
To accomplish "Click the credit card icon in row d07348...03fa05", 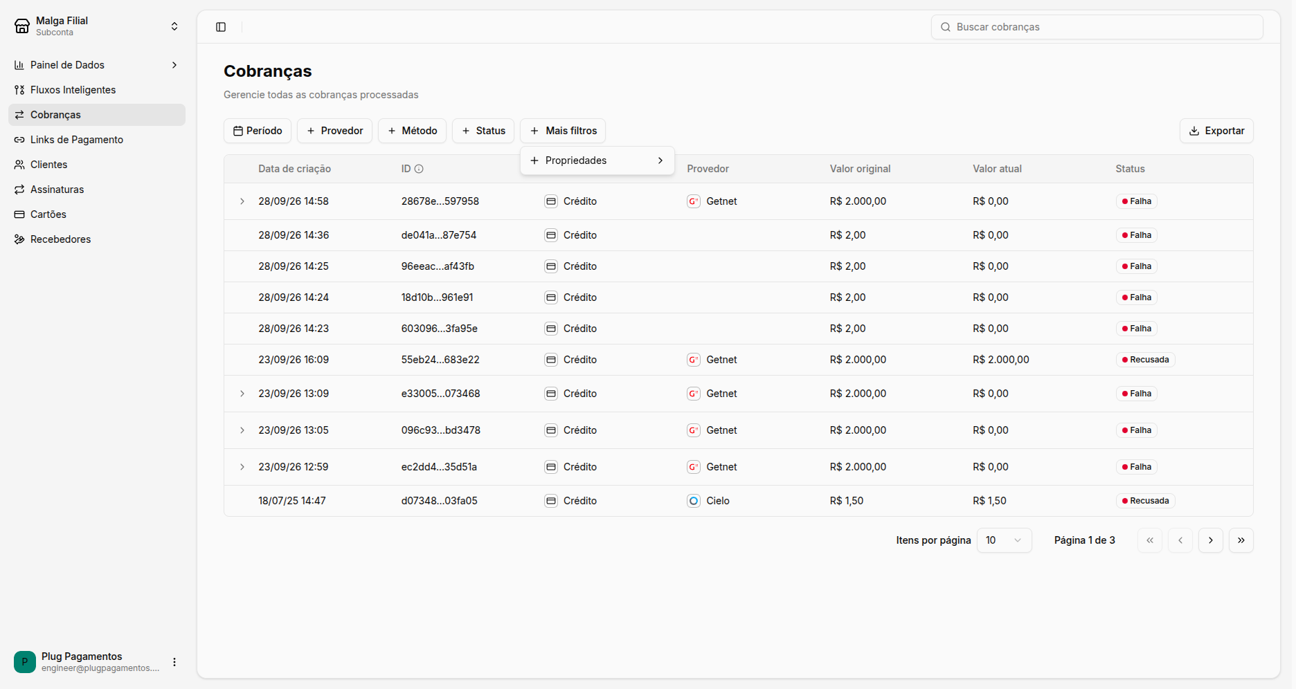I will coord(551,501).
